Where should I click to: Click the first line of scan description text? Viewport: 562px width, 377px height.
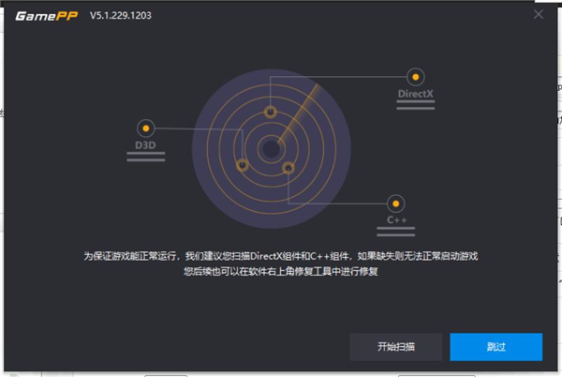281,256
